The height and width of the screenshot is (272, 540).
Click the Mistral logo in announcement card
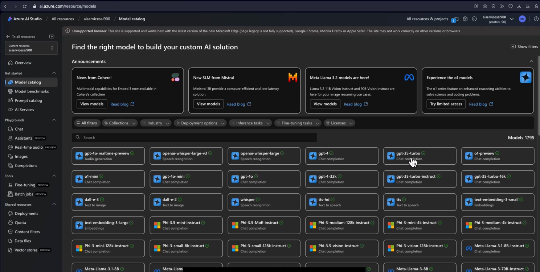coord(292,77)
